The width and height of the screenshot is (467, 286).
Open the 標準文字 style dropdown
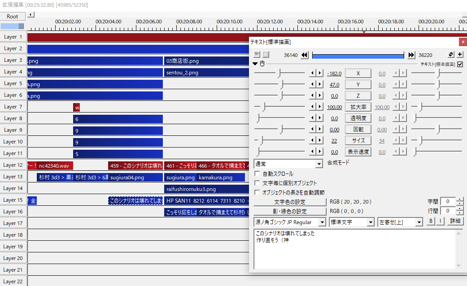(x=352, y=222)
